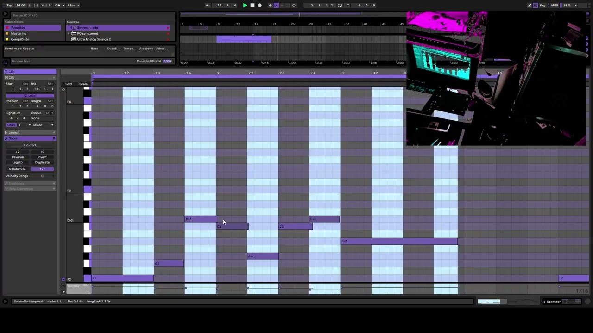Toggle the clip Scale button

pos(12,125)
